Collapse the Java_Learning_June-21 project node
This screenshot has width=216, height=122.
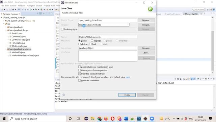[2, 18]
